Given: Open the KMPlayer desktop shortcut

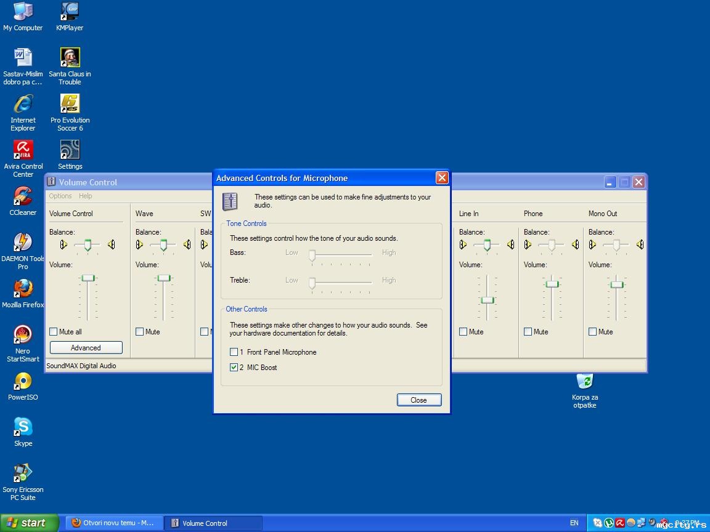Looking at the screenshot, I should pos(70,12).
